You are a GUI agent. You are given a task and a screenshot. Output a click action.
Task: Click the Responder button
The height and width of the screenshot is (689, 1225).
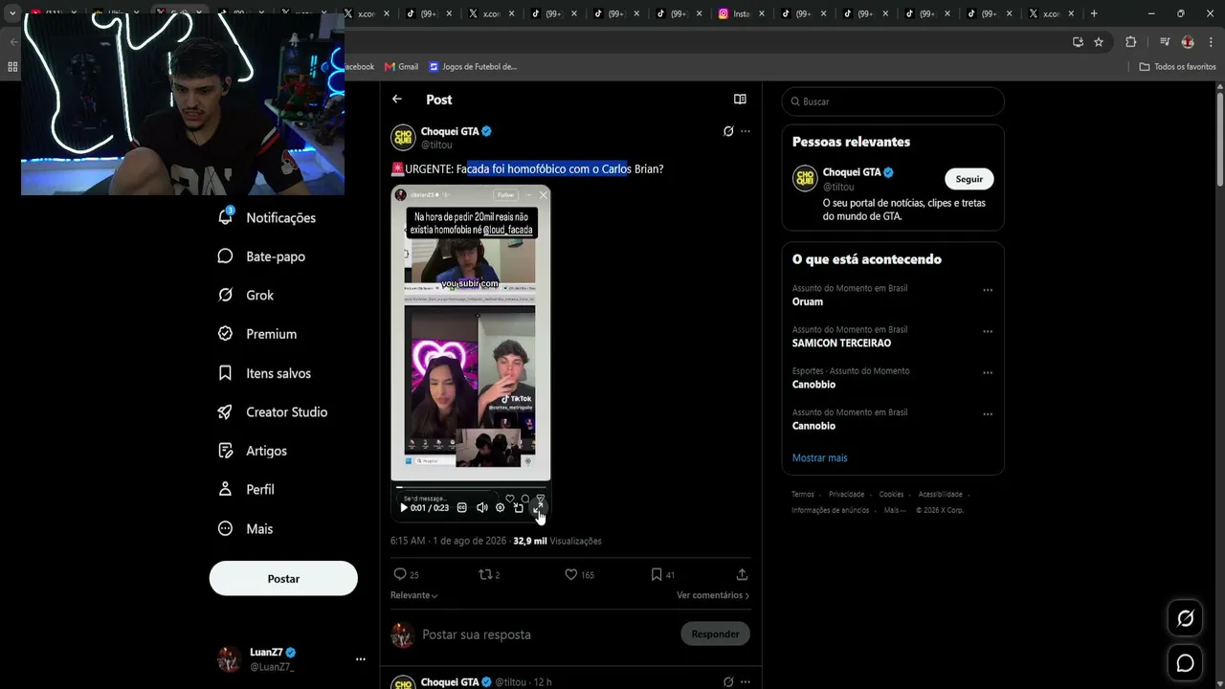715,633
